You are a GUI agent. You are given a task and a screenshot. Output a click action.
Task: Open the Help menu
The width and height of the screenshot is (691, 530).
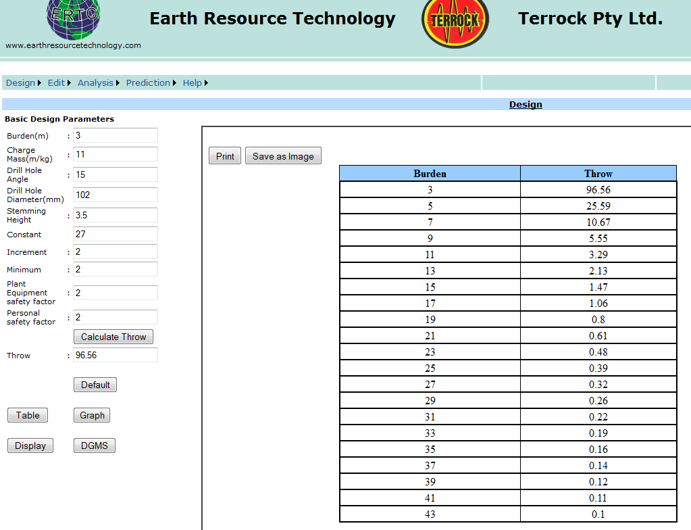(192, 83)
